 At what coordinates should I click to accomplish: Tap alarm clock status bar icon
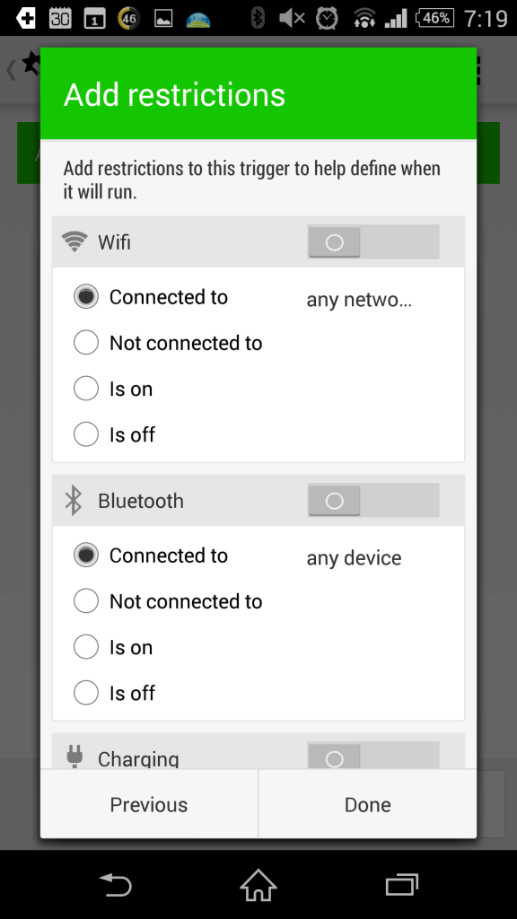(327, 18)
